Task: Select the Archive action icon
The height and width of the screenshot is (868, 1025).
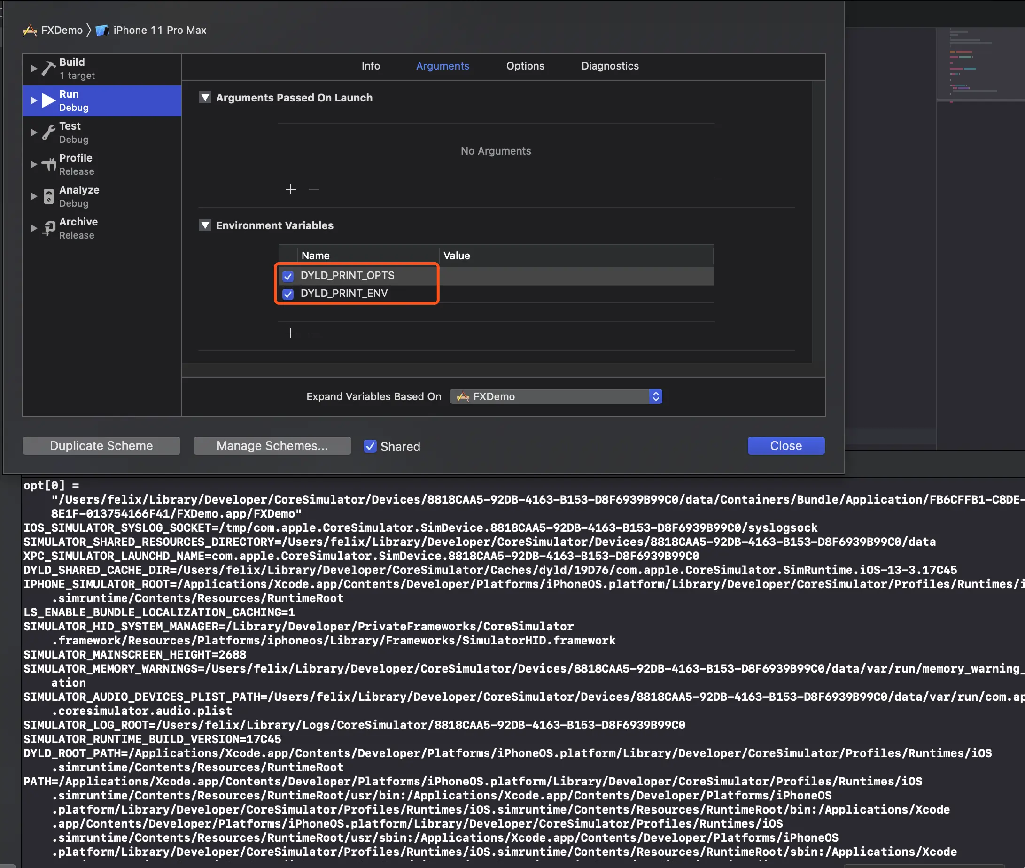Action: click(x=49, y=228)
